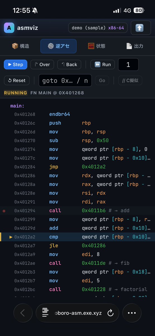Switch to the 構造 tab
Viewport: 155px width, 336px height.
coord(20,46)
